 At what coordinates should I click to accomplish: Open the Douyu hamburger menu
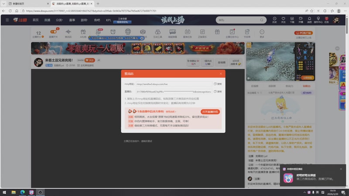(7, 20)
